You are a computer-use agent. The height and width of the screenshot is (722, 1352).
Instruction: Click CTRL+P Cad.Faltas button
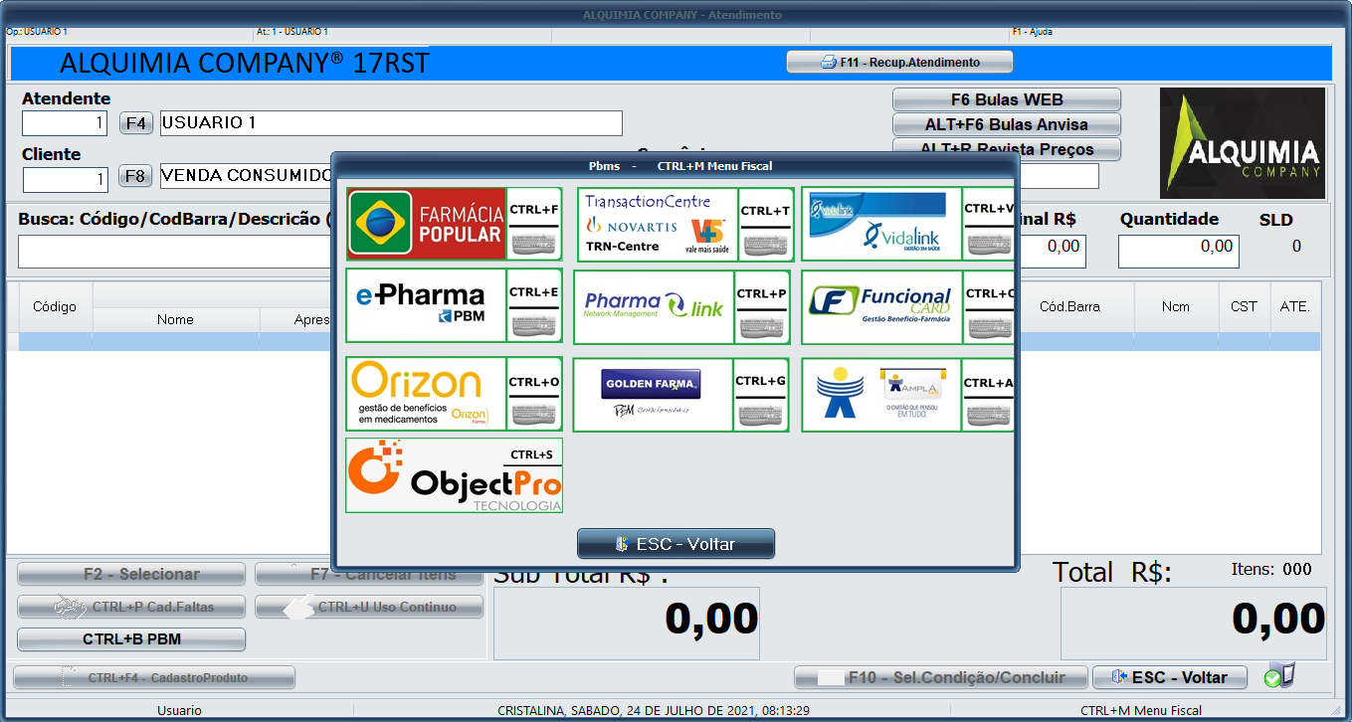tap(131, 607)
